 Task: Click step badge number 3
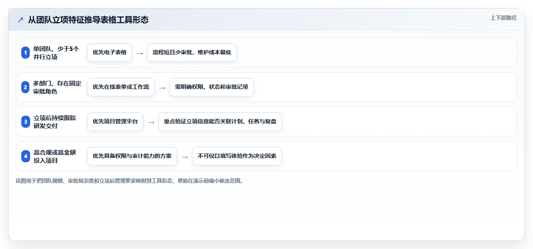click(25, 122)
